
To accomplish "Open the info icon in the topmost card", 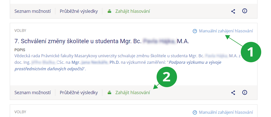I will click(244, 11).
